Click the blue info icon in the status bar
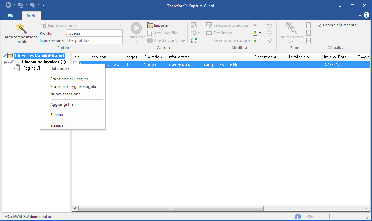 pos(297,216)
